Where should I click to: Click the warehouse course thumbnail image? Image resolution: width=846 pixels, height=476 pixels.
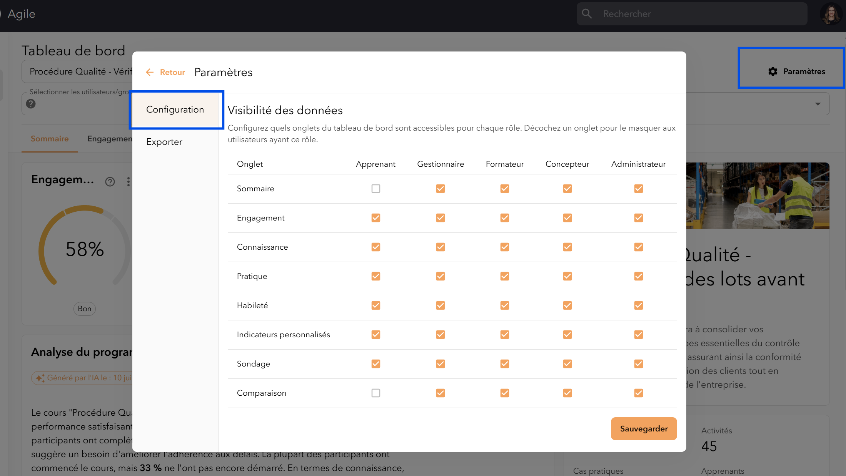point(758,196)
